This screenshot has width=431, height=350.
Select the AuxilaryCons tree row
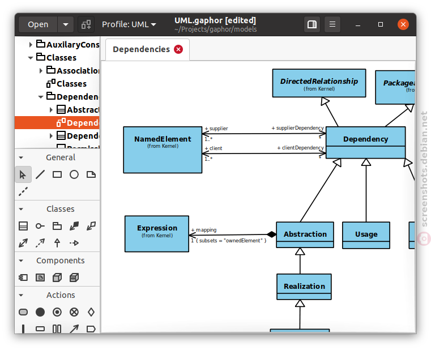pyautogui.click(x=57, y=45)
